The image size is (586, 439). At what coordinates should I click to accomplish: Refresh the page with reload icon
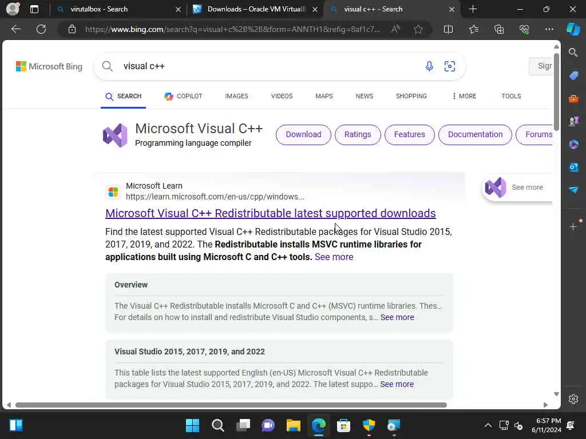tap(41, 29)
